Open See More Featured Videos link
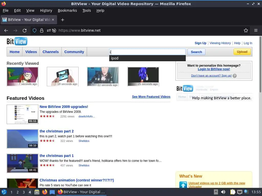 151,97
